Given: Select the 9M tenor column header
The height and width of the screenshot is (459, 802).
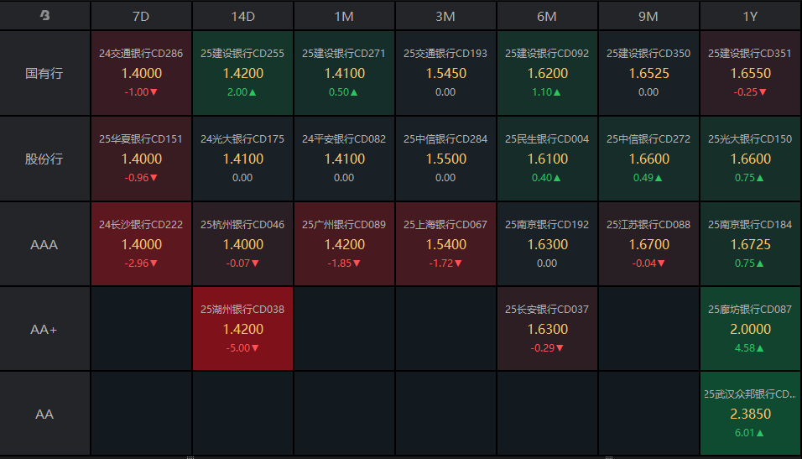Looking at the screenshot, I should pos(648,17).
